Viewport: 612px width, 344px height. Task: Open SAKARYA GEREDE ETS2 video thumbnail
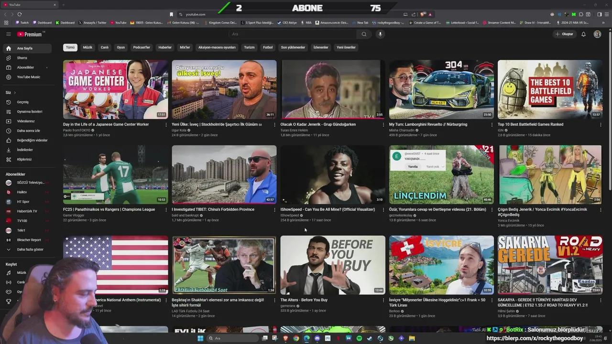pos(550,265)
